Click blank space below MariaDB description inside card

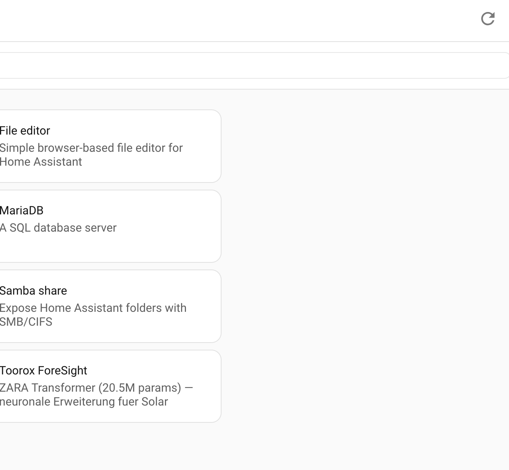pos(109,247)
